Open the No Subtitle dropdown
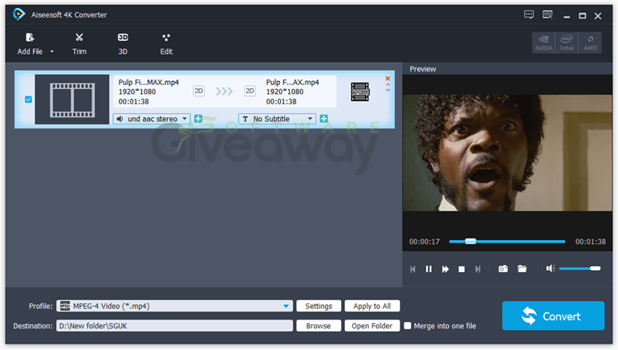 277,119
